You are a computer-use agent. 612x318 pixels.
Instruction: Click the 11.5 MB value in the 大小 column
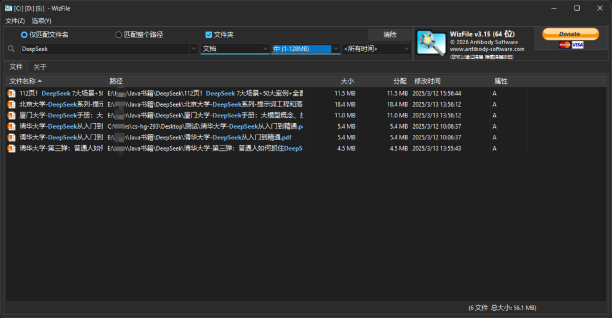(345, 94)
